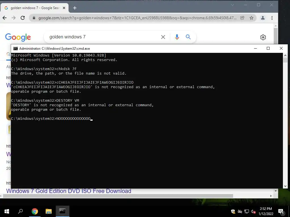Click the chkdsk ?F command line
Image resolution: width=290 pixels, height=217 pixels.
pos(44,69)
